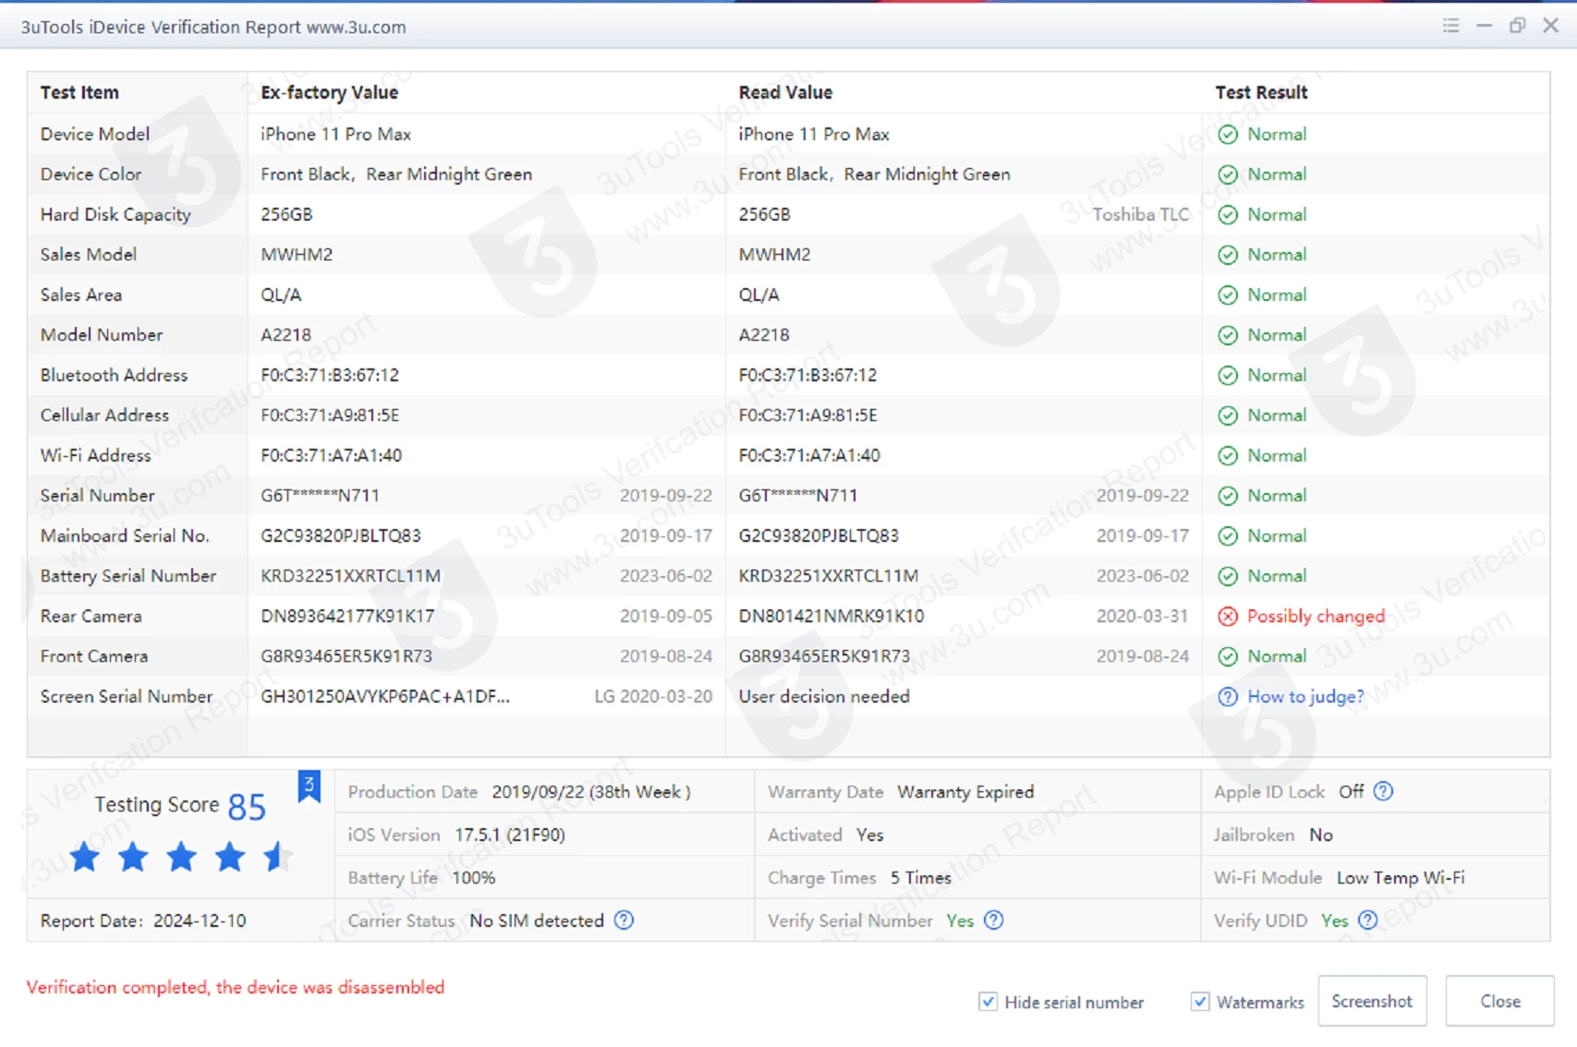This screenshot has height=1047, width=1577.
Task: Click Sales Model MWHM2 read value
Action: [x=774, y=255]
